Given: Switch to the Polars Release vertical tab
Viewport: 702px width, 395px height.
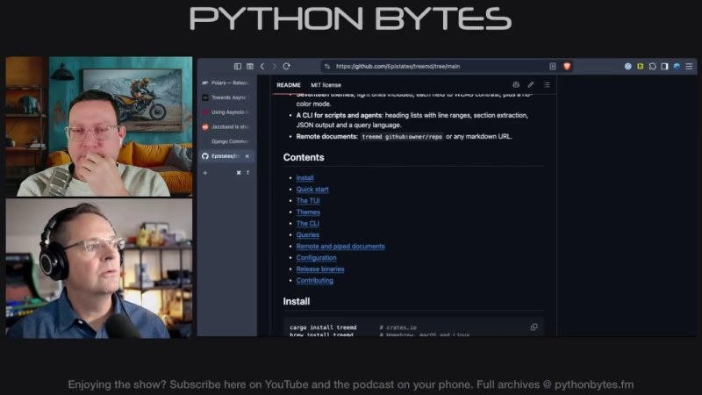Looking at the screenshot, I should pos(227,83).
